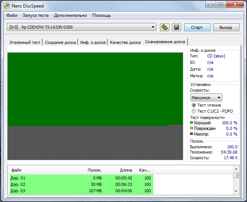Open the Файл menu
Image resolution: width=247 pixels, height=202 pixels.
[12, 15]
